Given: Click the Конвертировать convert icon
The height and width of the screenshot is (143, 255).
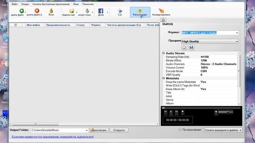Looking at the screenshot, I should pyautogui.click(x=161, y=11).
